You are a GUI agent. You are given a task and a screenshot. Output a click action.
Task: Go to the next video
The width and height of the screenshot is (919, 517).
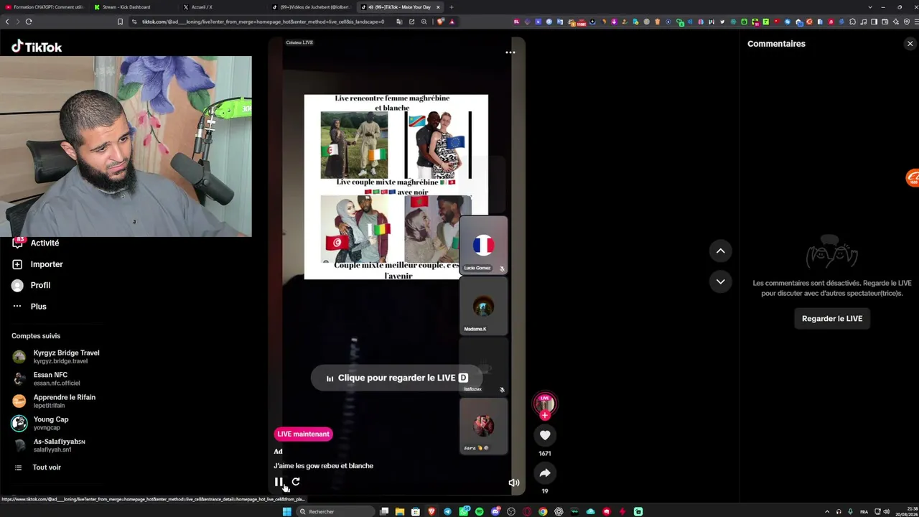click(720, 281)
